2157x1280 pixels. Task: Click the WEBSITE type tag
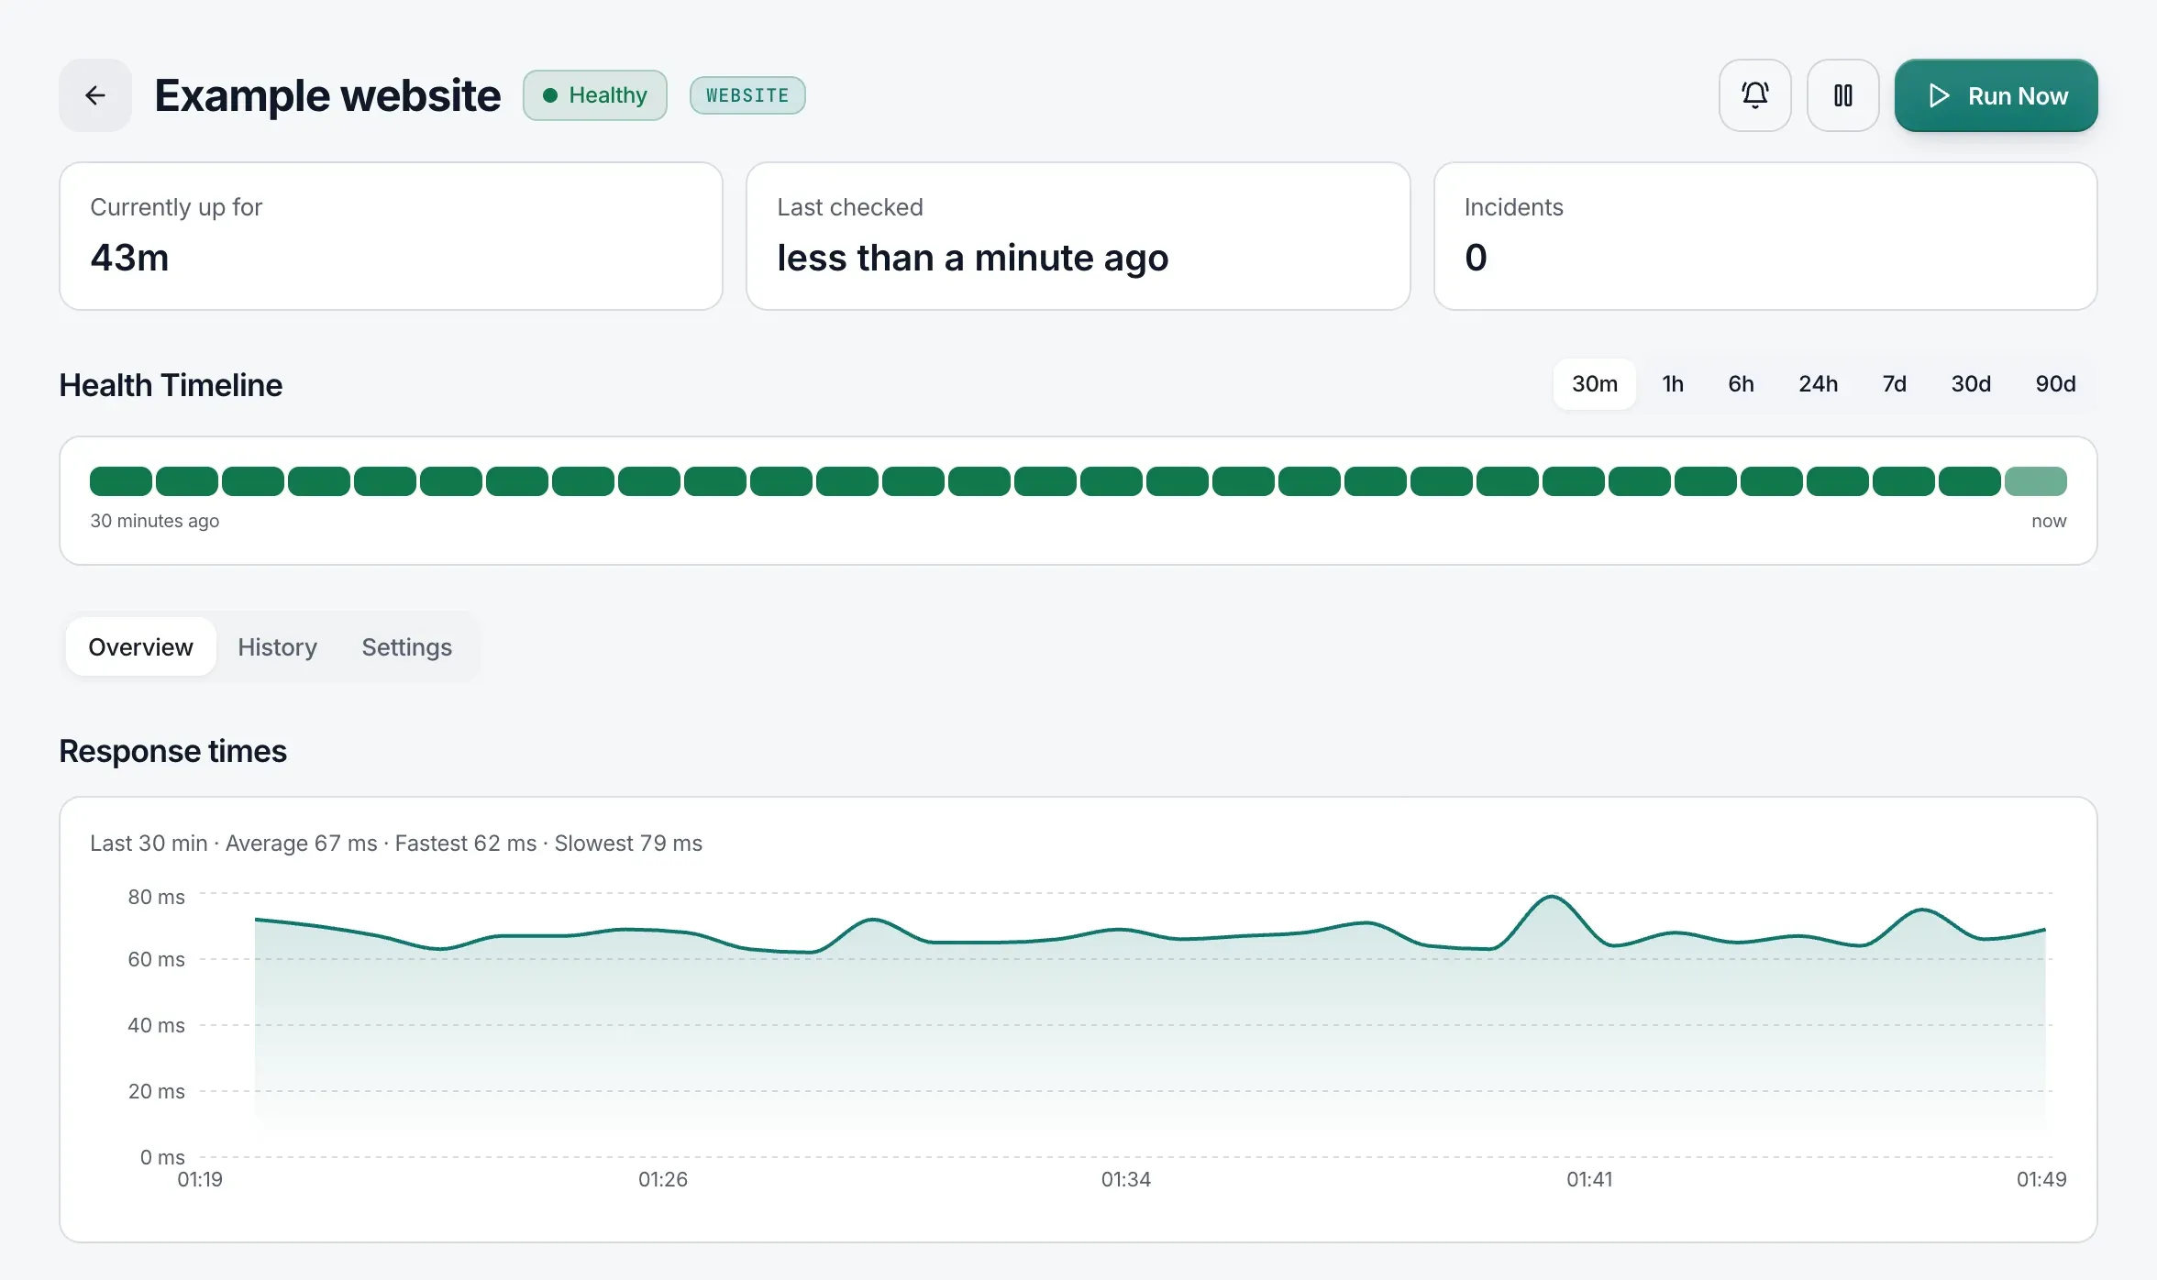coord(747,95)
